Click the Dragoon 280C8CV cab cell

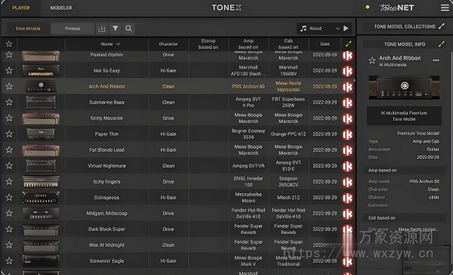pos(289,181)
